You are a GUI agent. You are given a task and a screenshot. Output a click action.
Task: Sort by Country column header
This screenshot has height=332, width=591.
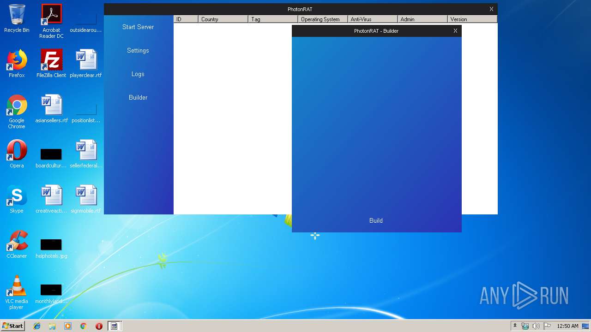pos(223,19)
